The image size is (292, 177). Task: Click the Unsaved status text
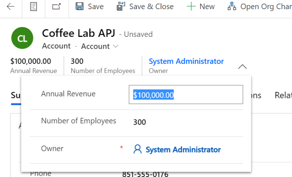click(138, 34)
